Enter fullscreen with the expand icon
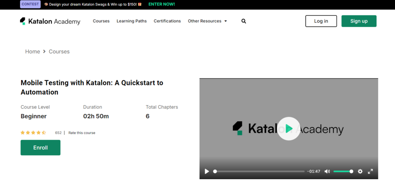The height and width of the screenshot is (189, 395). pyautogui.click(x=370, y=171)
